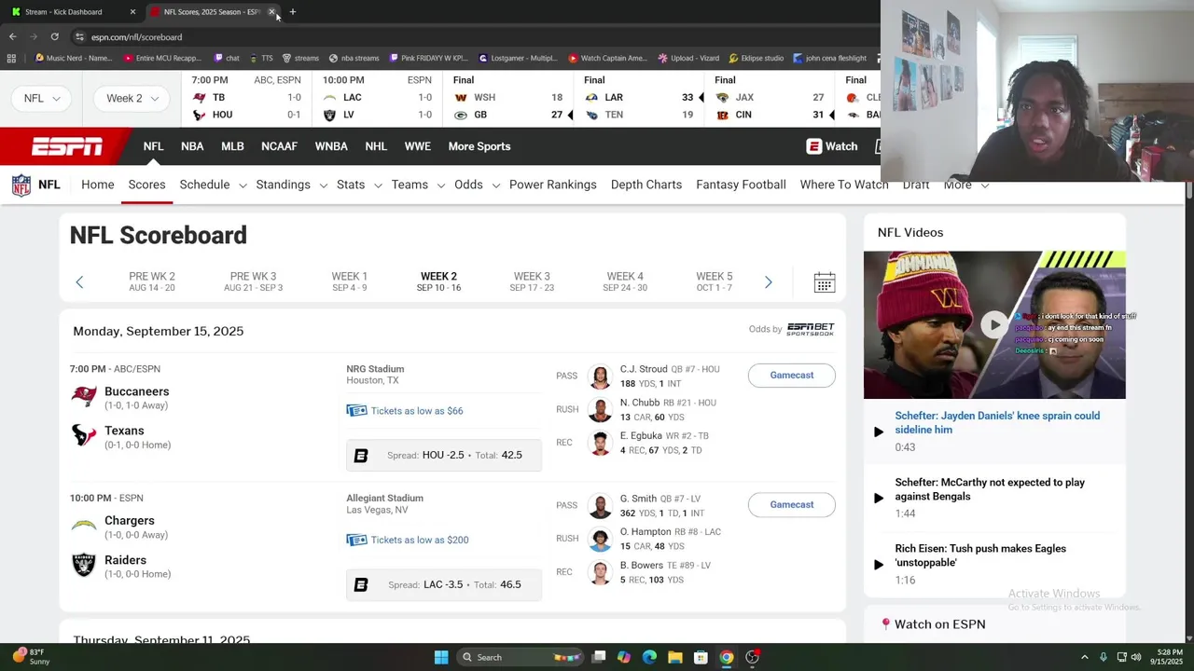Viewport: 1194px width, 671px height.
Task: Click Tickets as low as $66 link
Action: pos(416,411)
